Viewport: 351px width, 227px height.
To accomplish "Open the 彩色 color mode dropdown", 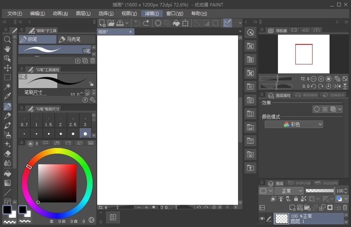I will click(x=294, y=124).
